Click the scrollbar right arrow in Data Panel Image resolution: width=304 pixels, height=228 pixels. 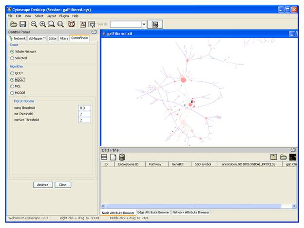[x=294, y=206]
